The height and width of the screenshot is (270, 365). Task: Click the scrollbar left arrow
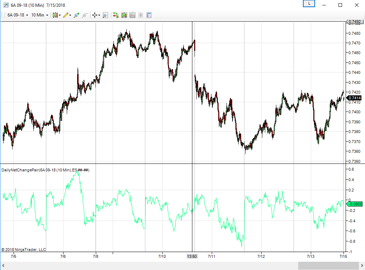click(x=3, y=265)
